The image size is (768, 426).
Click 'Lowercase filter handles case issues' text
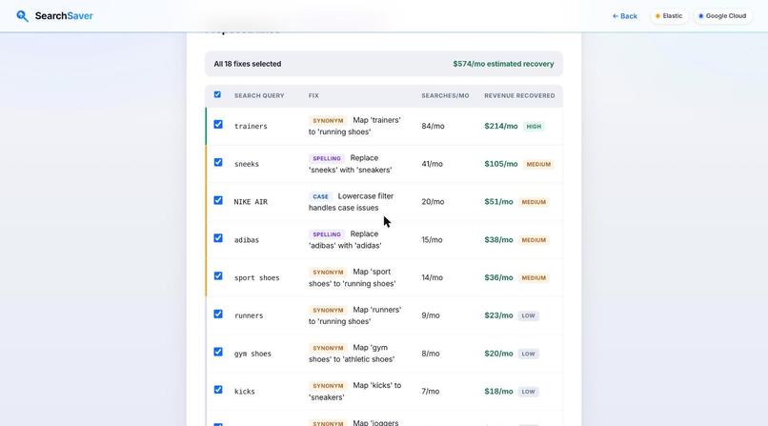[x=352, y=202]
